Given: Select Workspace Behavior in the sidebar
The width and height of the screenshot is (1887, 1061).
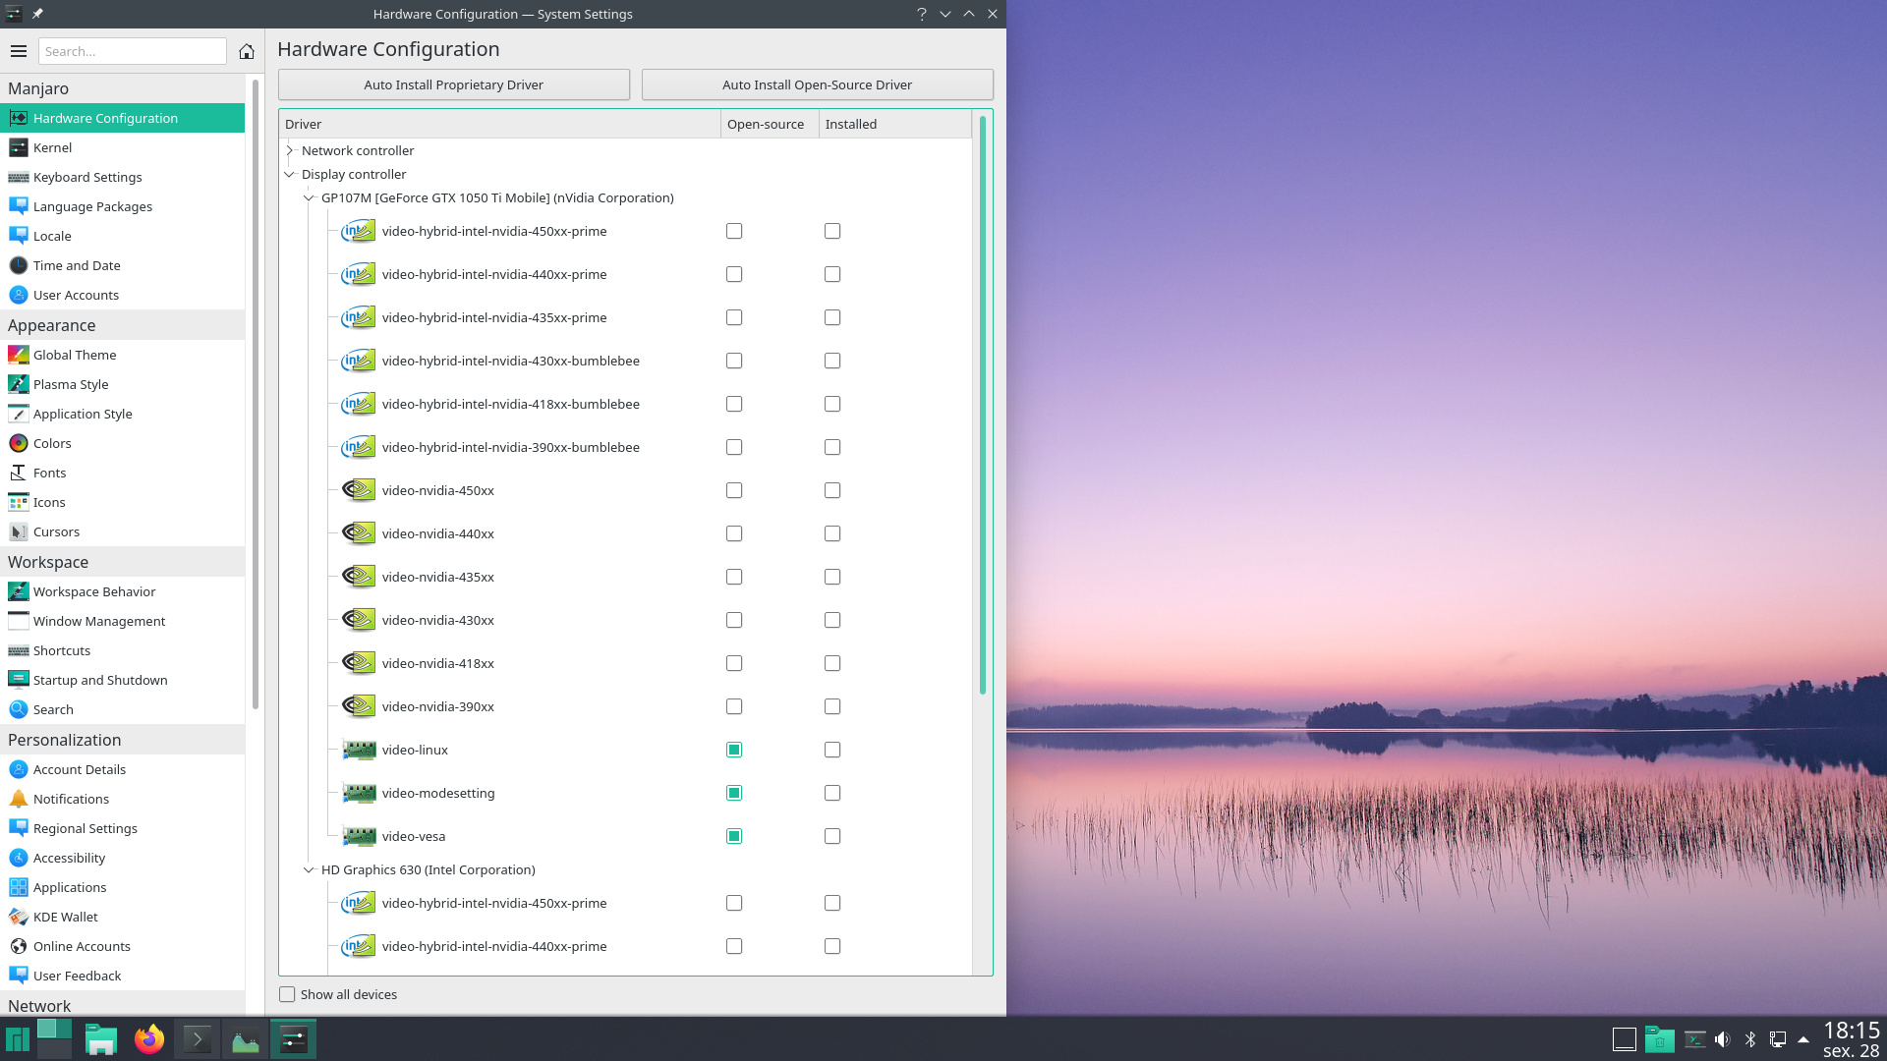Looking at the screenshot, I should (94, 591).
